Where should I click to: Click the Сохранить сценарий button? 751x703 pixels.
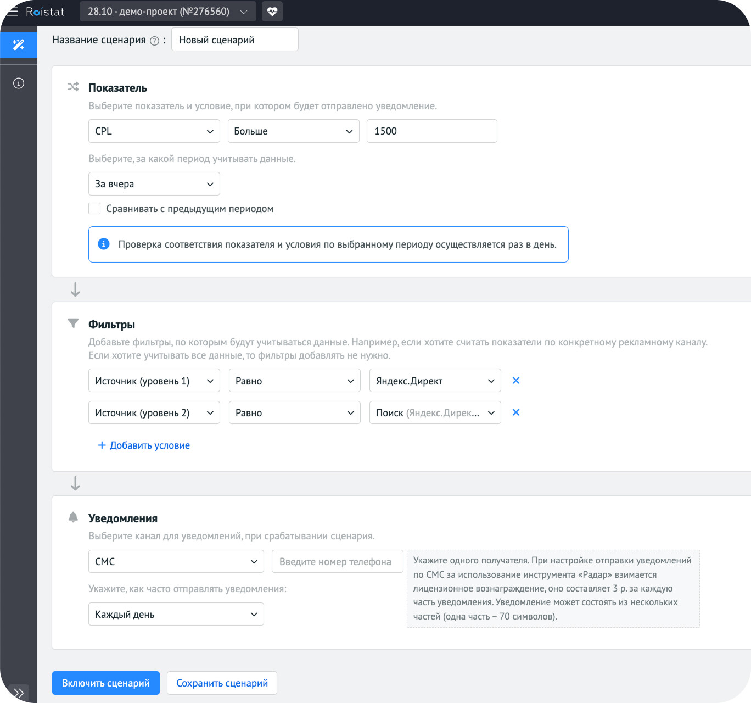[x=222, y=683]
